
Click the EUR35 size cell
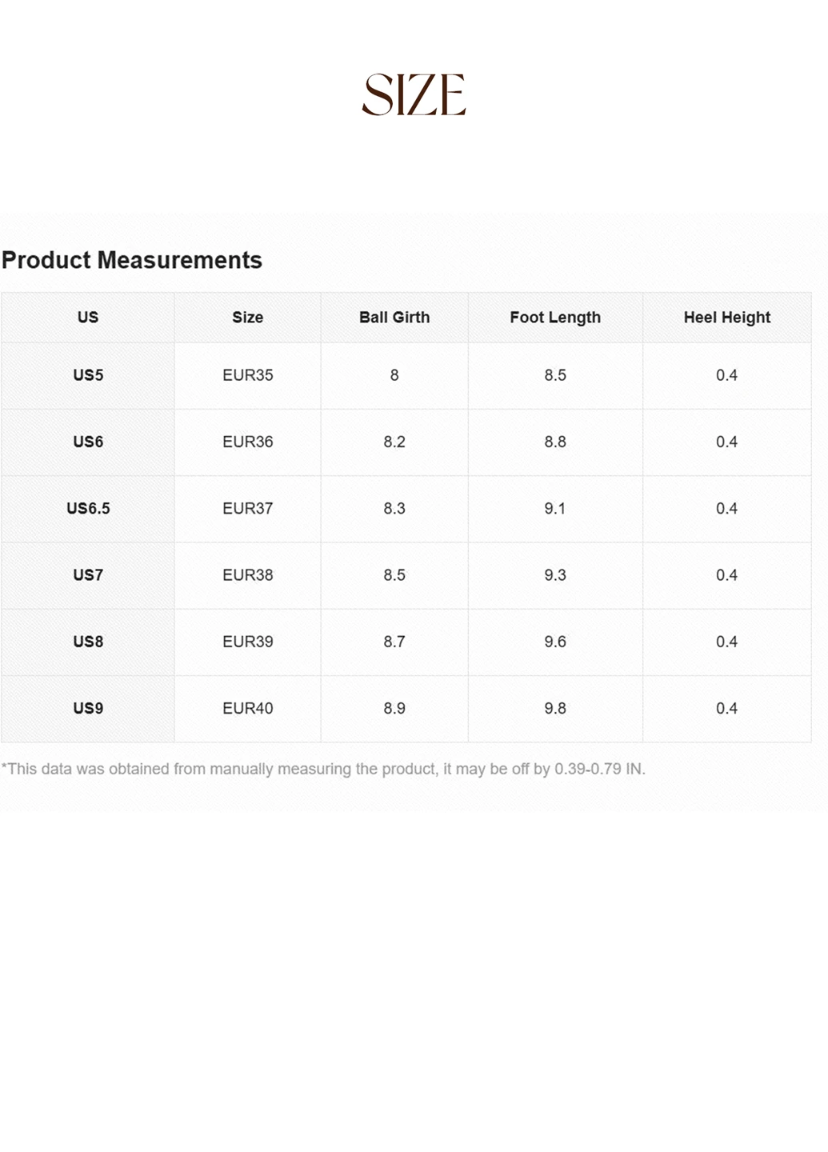[248, 375]
